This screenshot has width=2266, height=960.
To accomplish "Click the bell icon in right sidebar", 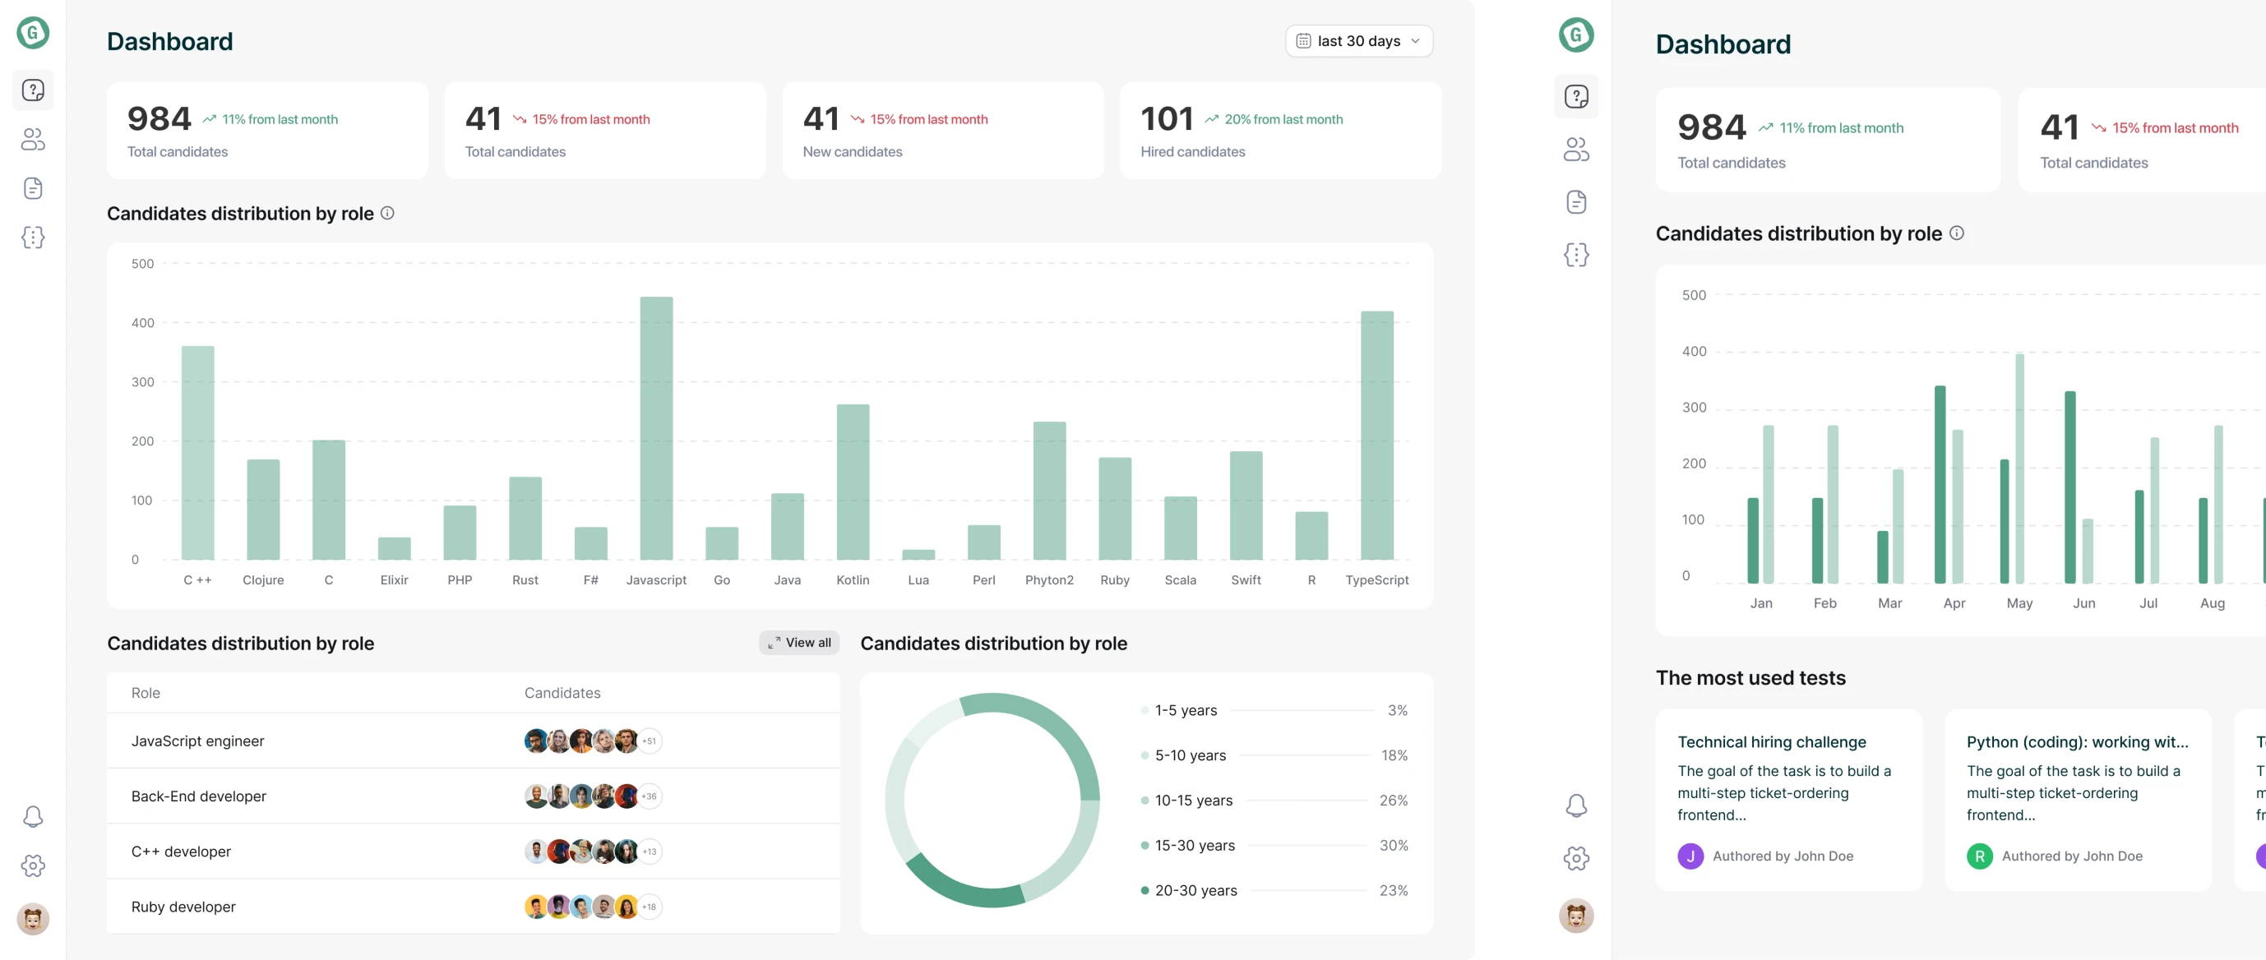I will [1576, 805].
